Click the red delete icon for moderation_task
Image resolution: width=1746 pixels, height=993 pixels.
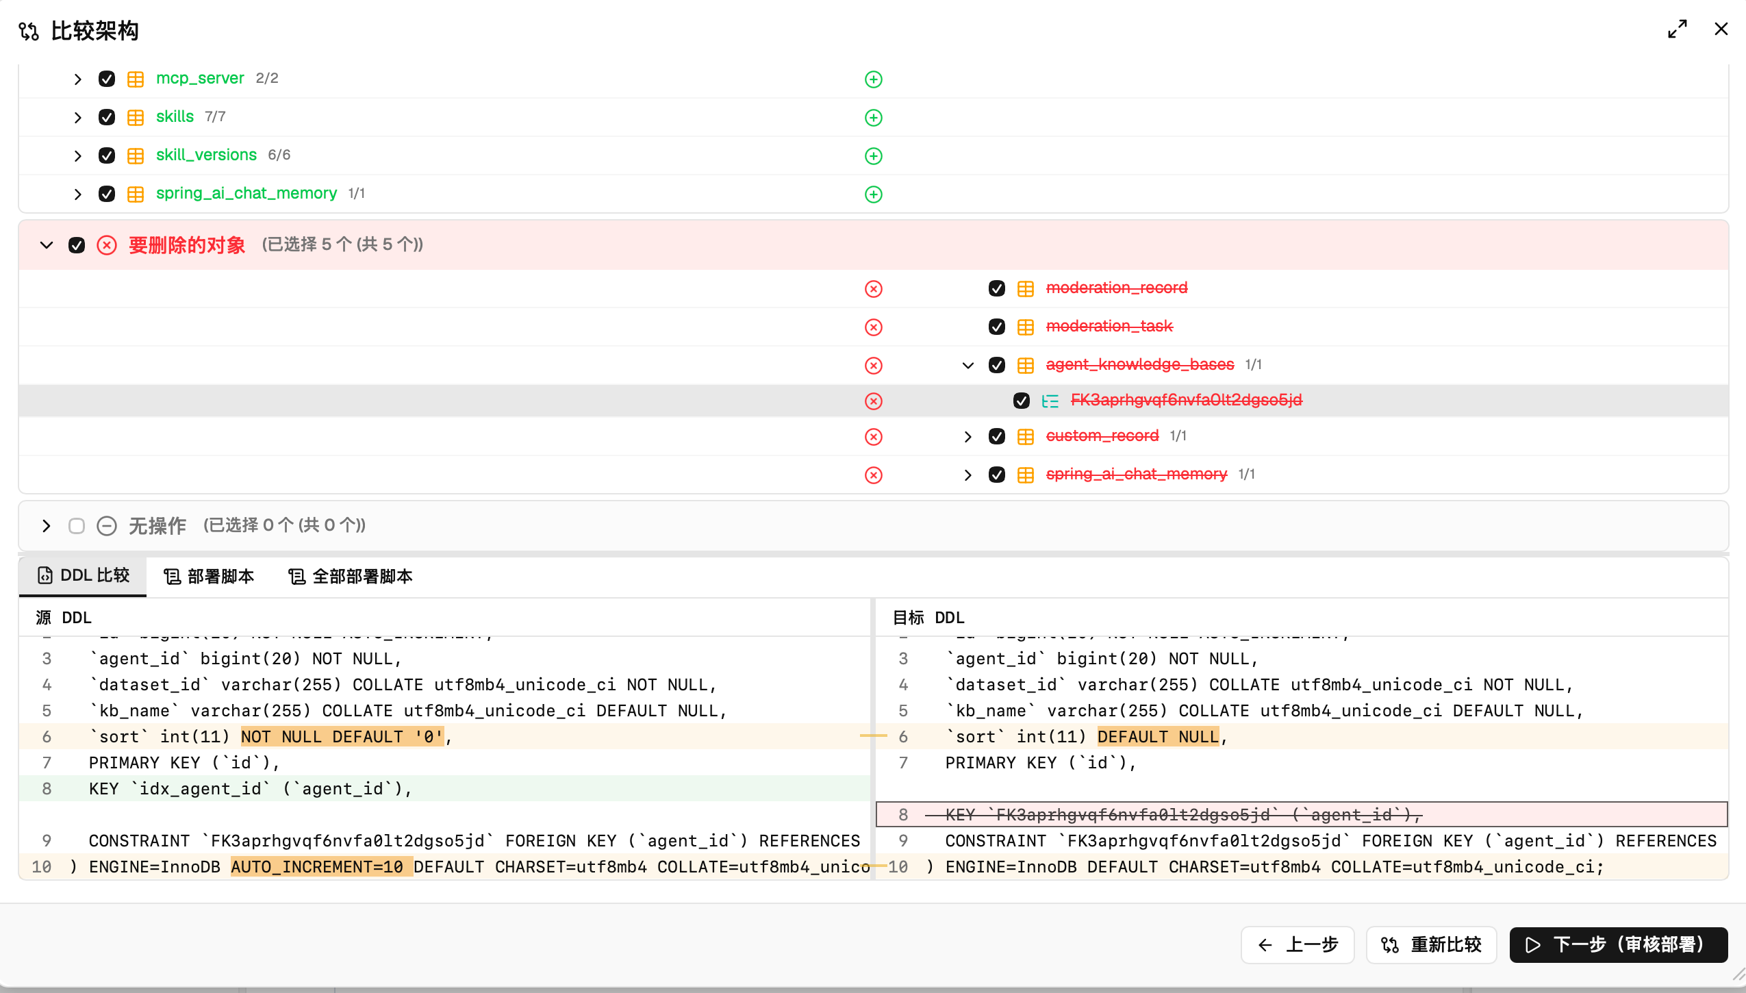coord(873,327)
